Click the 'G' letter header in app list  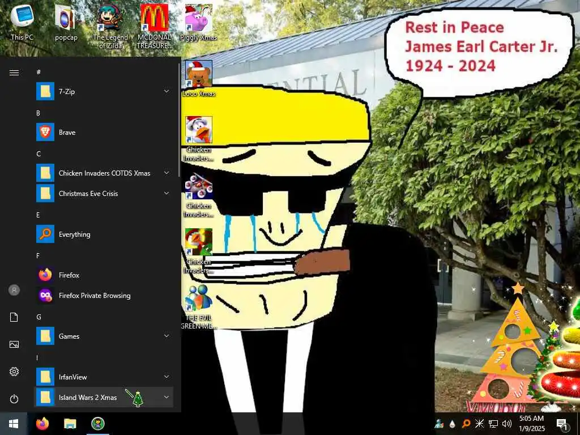(39, 317)
